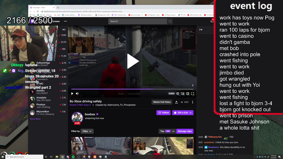Seek along the purple clip progress bar
This screenshot has height=159, width=283.
[x=132, y=89]
